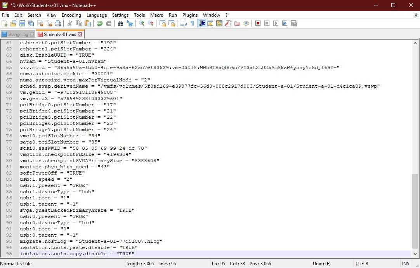Image resolution: width=420 pixels, height=268 pixels.
Task: Click the Cut scissors icon
Action: 69,23
